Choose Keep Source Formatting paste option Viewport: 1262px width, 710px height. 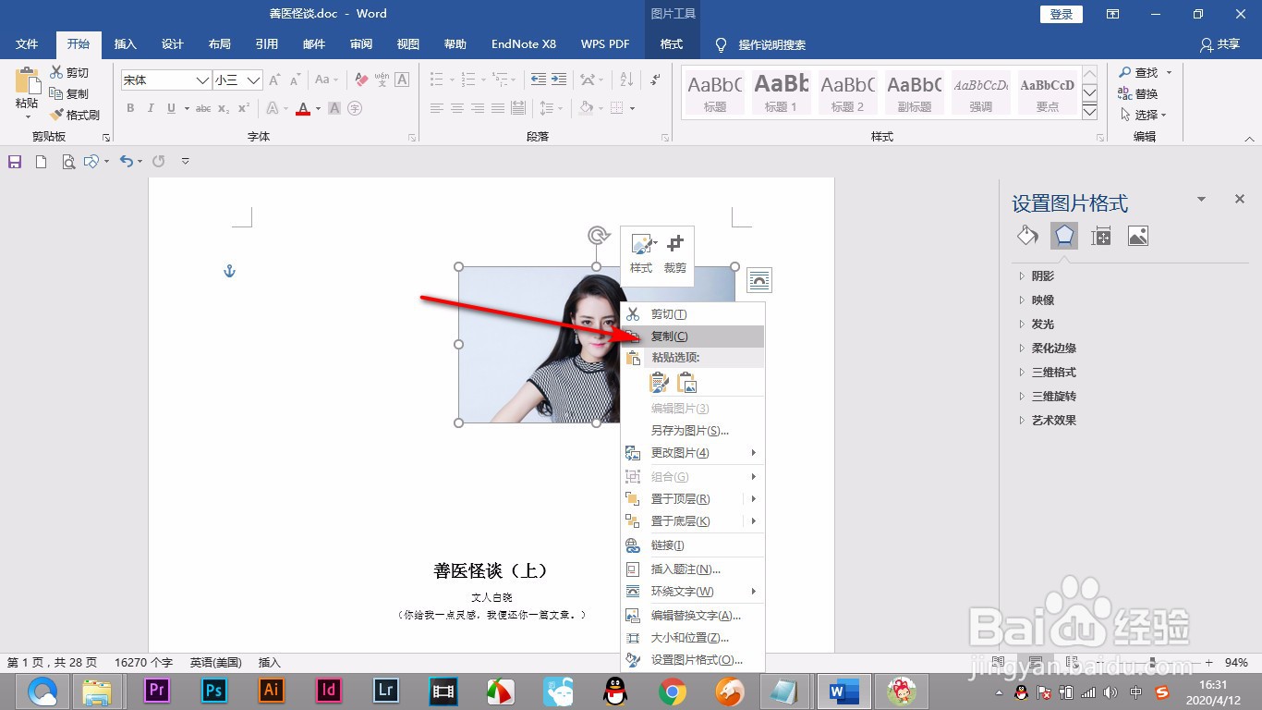click(x=659, y=382)
